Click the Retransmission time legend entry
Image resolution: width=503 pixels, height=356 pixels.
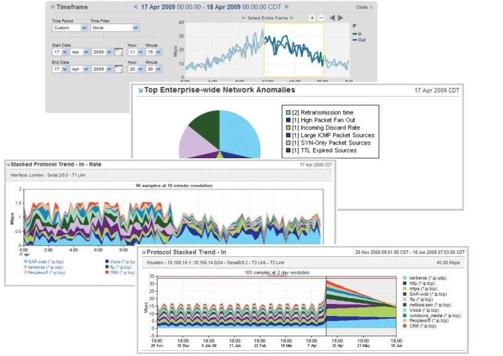[x=320, y=112]
